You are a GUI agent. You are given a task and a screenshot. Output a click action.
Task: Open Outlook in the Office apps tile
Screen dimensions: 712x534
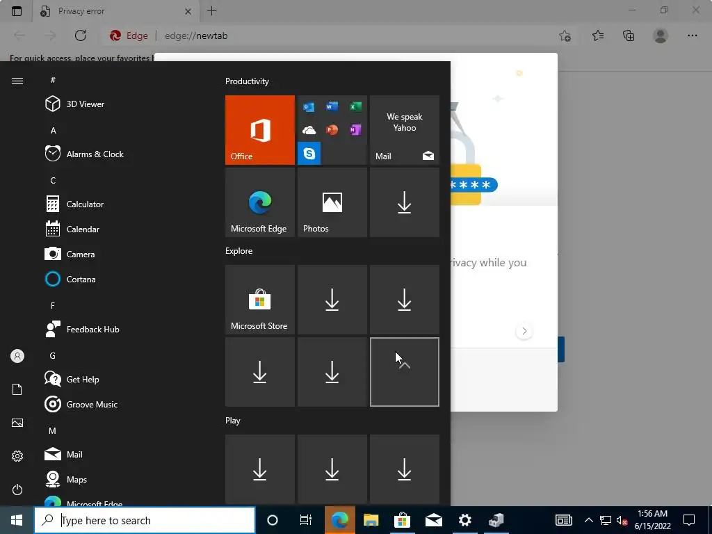coord(309,107)
